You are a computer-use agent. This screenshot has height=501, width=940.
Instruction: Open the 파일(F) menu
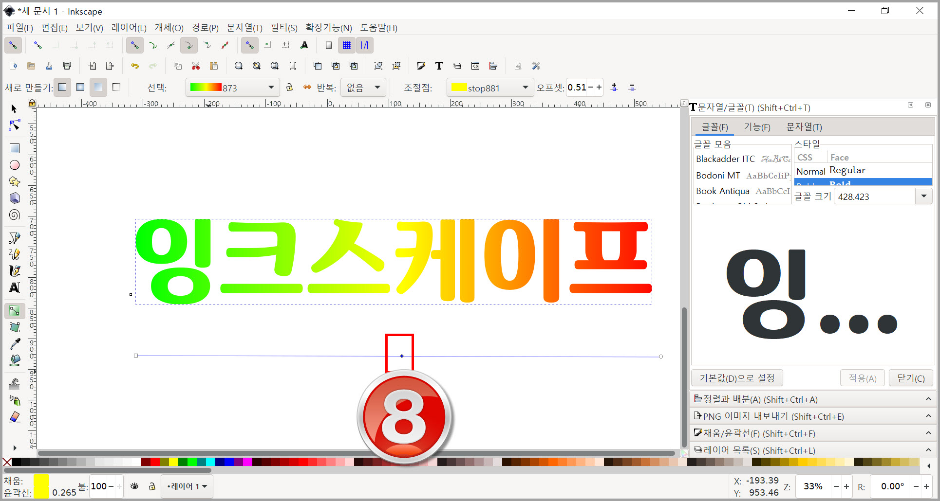[x=19, y=28]
